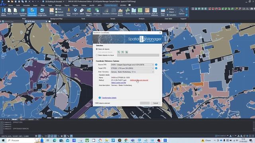Click the info icon beside Source CRS
The width and height of the screenshot is (255, 143).
coord(156,65)
